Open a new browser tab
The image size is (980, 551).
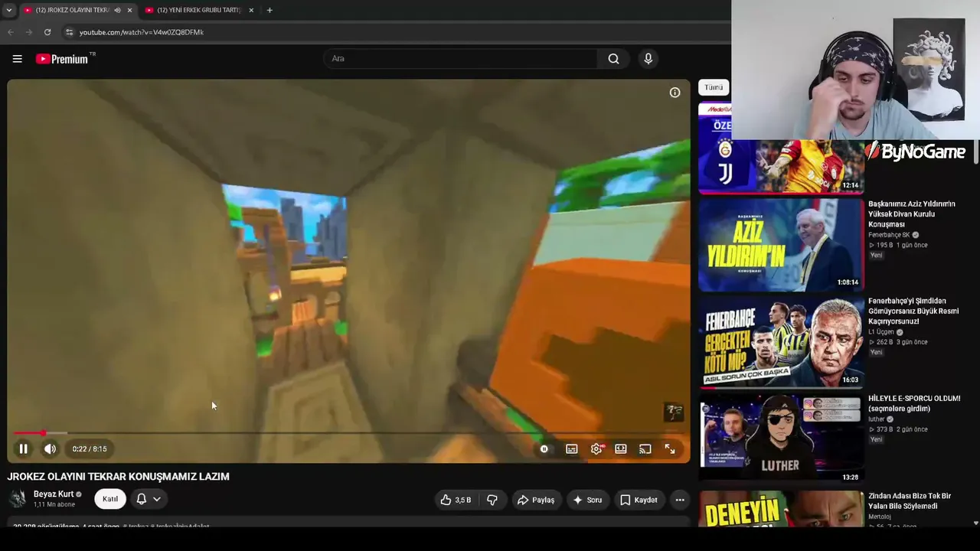[x=269, y=10]
